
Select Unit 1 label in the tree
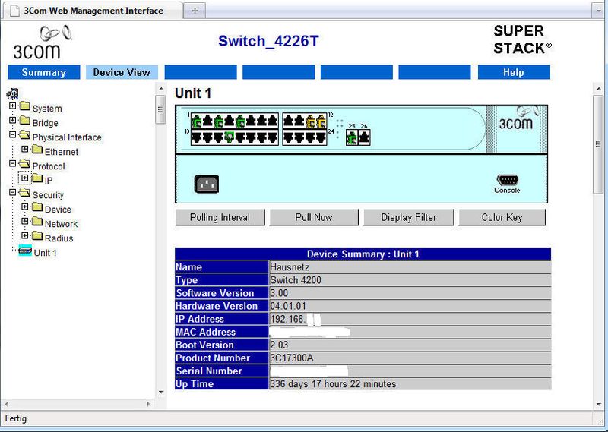pos(45,253)
